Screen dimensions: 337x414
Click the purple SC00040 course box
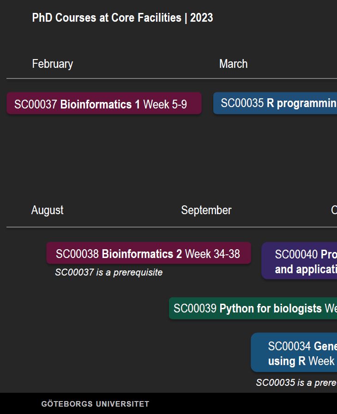299,261
